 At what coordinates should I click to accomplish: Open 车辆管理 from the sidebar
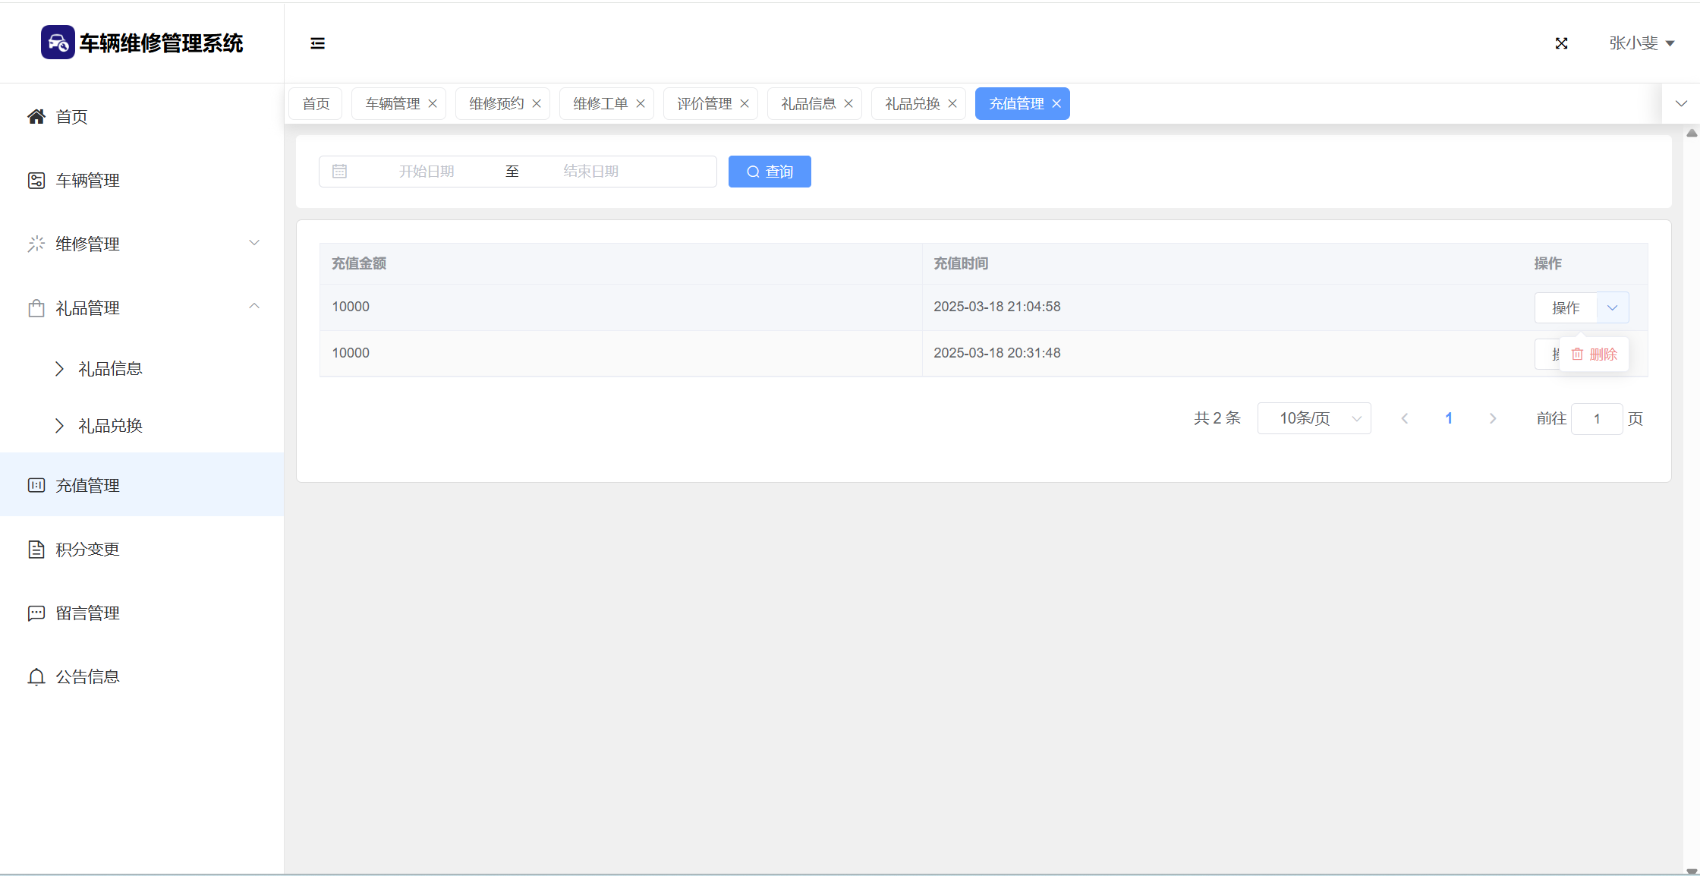click(x=87, y=181)
